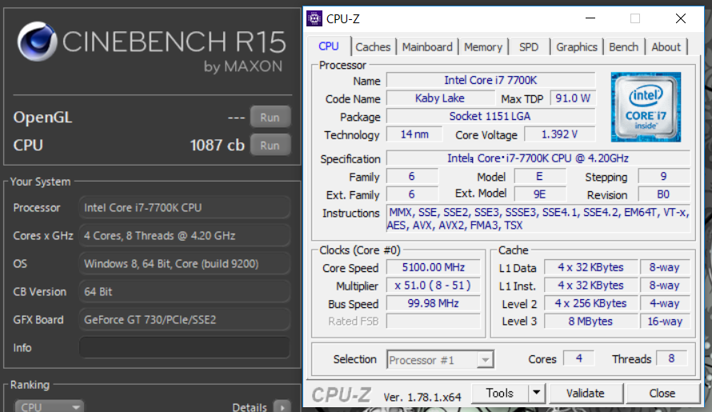The image size is (712, 412).
Task: Select the CPU tab in CPU-Z
Action: click(328, 46)
